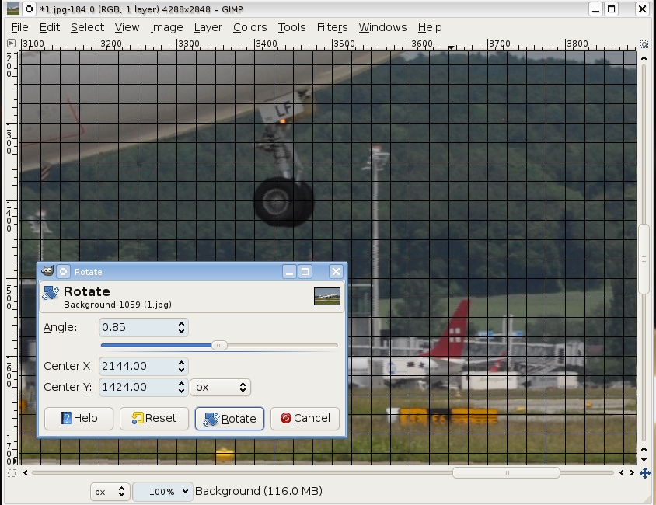Click the navigation cross icon at bottom right
Viewport: 656px width, 505px height.
click(x=644, y=472)
